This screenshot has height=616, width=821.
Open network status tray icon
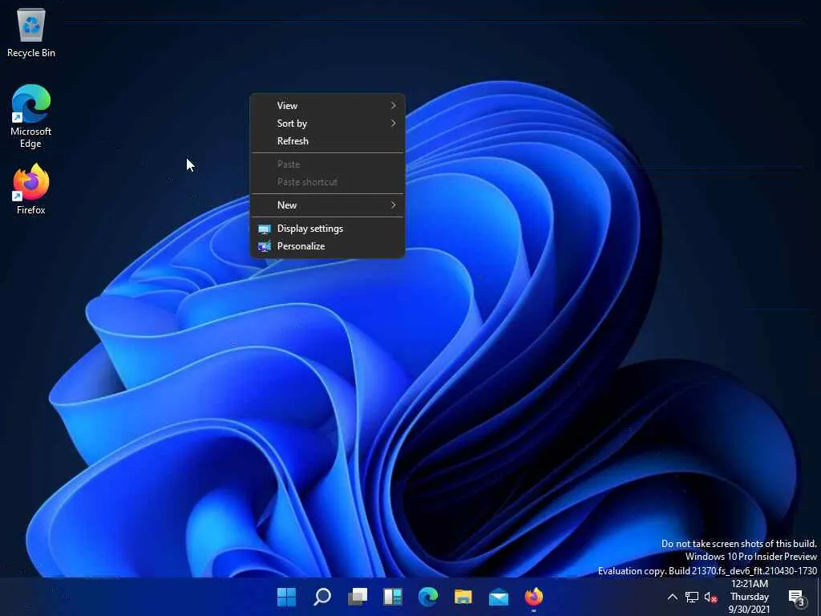[692, 597]
